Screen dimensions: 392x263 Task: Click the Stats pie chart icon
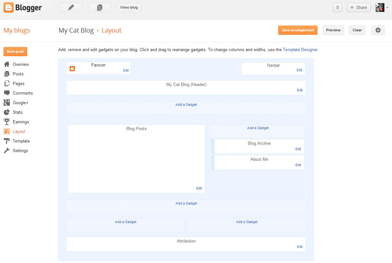click(7, 112)
